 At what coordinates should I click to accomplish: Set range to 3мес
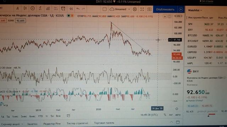(24, 116)
